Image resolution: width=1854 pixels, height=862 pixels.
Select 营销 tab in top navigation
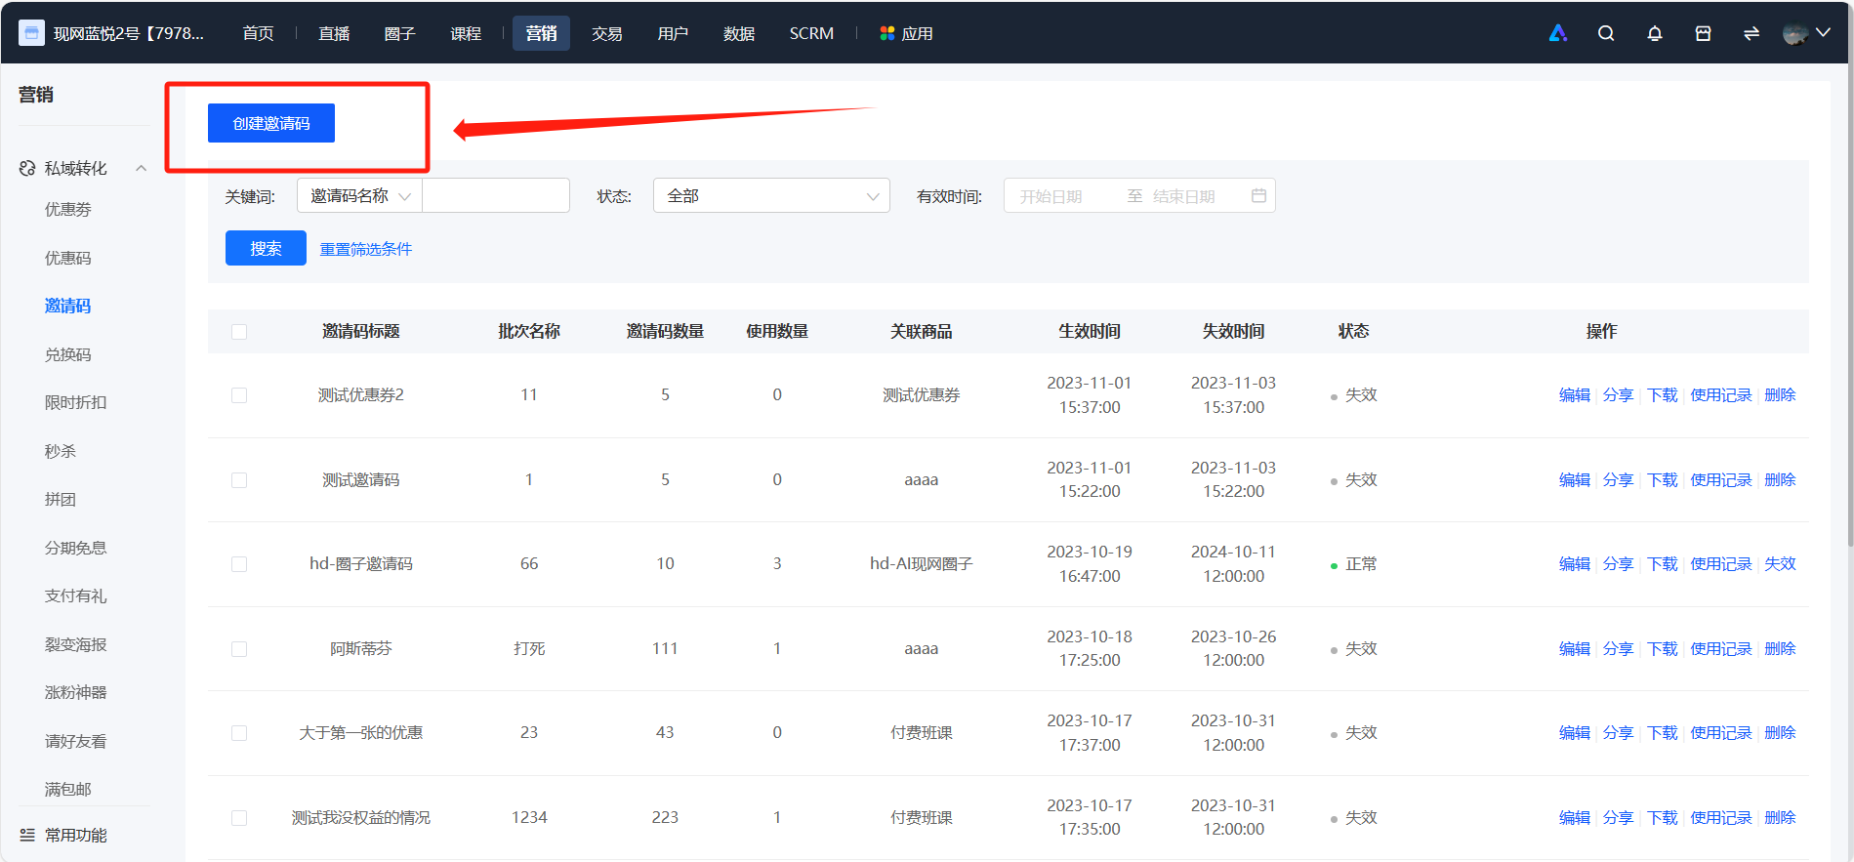[541, 33]
